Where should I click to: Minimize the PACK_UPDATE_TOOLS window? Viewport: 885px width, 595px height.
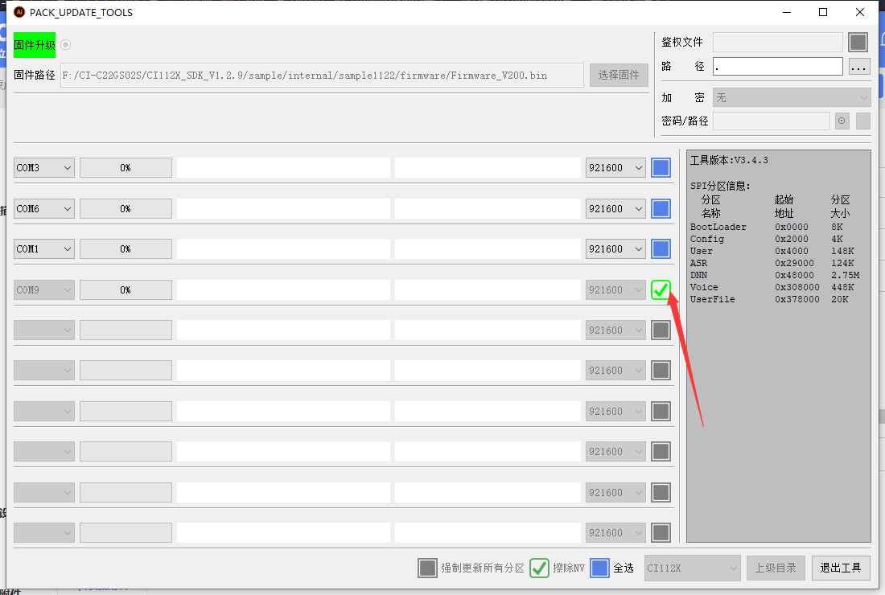[787, 12]
